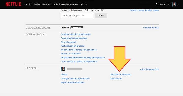Open Películas in navigation bar
Image resolution: width=183 pixels, height=96 pixels.
[47, 4]
